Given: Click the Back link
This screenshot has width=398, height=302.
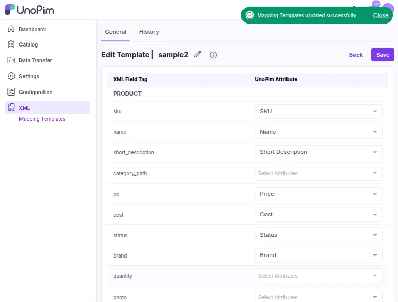Looking at the screenshot, I should (x=356, y=55).
